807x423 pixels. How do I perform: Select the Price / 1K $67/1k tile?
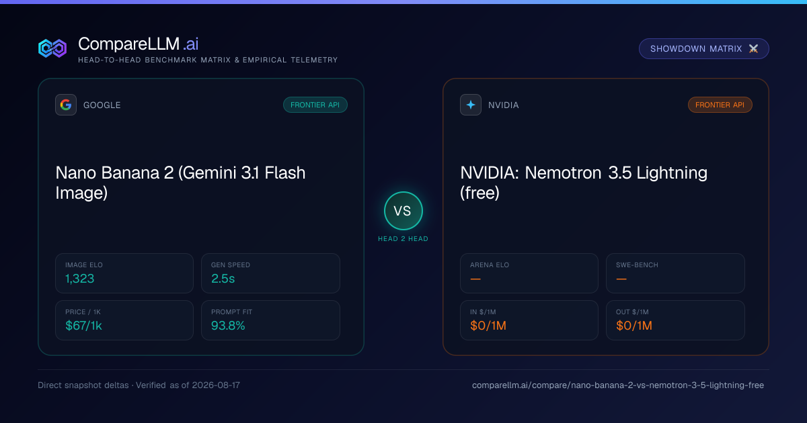(x=124, y=320)
